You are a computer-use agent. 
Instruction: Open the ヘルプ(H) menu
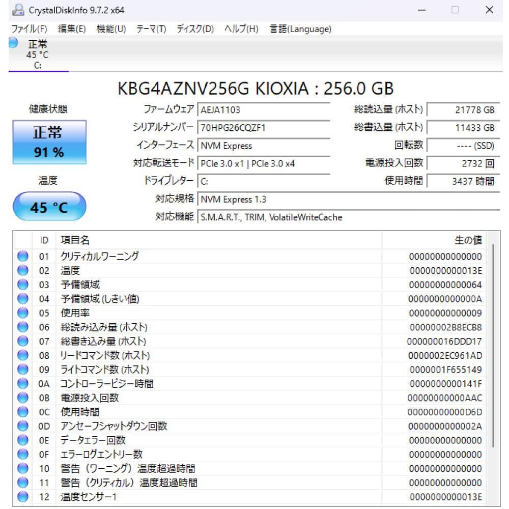(241, 29)
